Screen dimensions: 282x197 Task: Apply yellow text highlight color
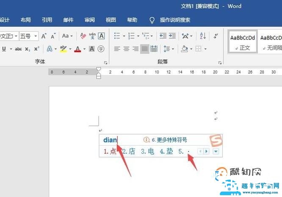click(x=63, y=49)
